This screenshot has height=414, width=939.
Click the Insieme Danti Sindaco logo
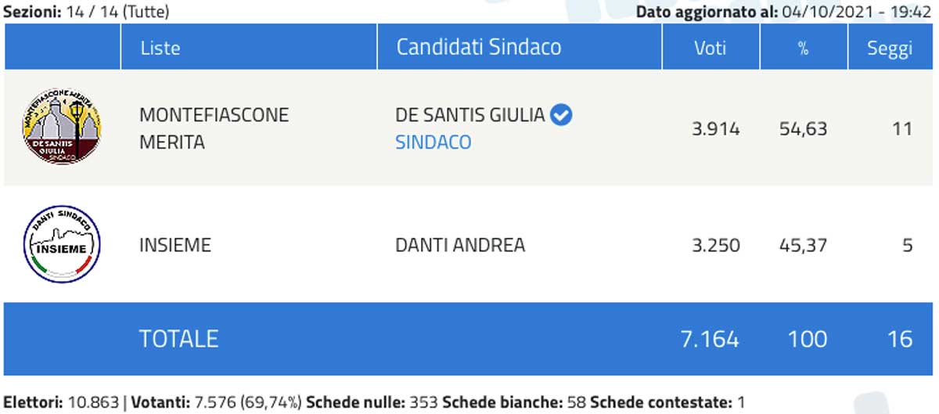tap(62, 245)
